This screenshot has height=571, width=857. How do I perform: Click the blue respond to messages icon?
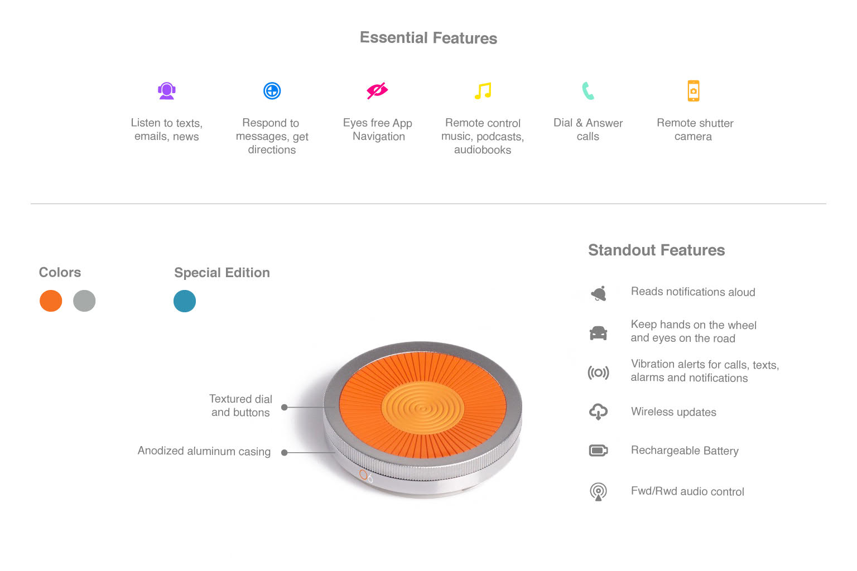(x=272, y=90)
